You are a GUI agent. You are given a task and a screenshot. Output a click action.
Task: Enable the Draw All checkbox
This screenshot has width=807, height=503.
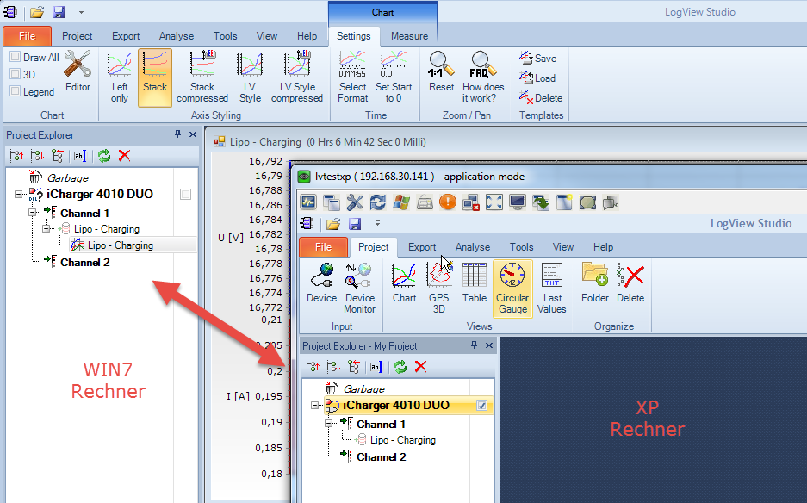(x=16, y=57)
